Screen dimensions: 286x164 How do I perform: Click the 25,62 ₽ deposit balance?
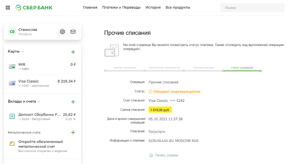(x=69, y=115)
